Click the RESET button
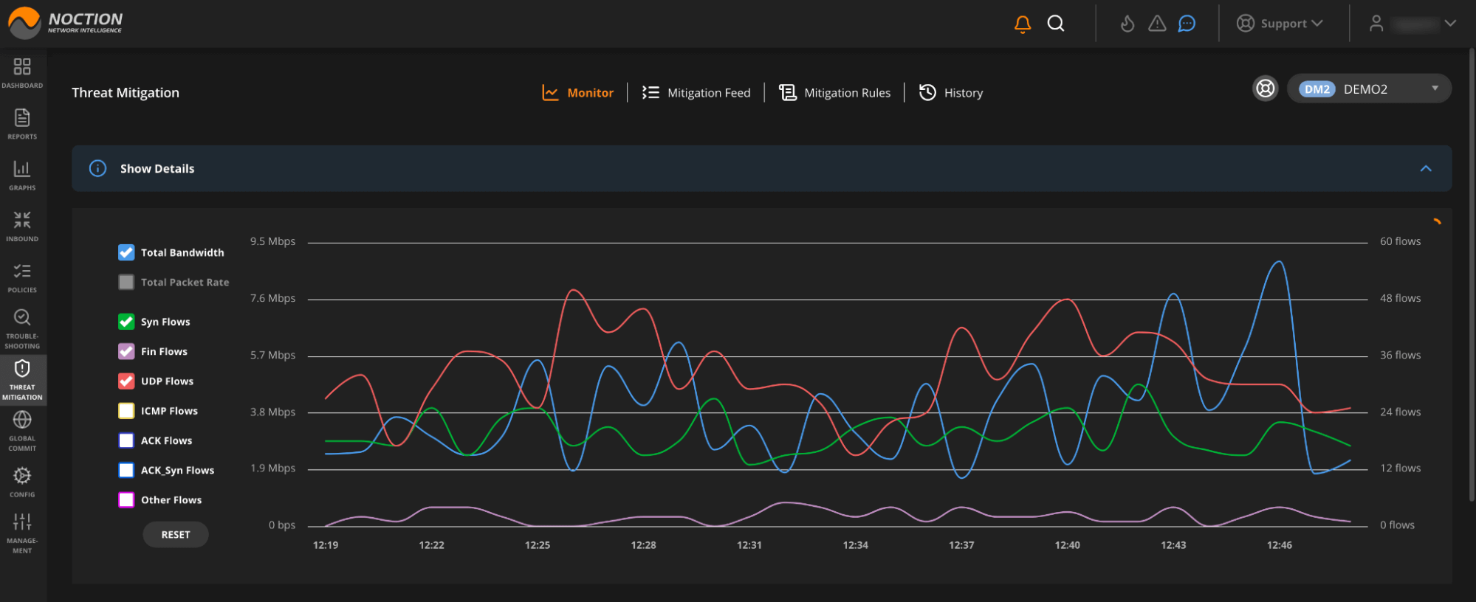Viewport: 1476px width, 602px height. point(176,534)
